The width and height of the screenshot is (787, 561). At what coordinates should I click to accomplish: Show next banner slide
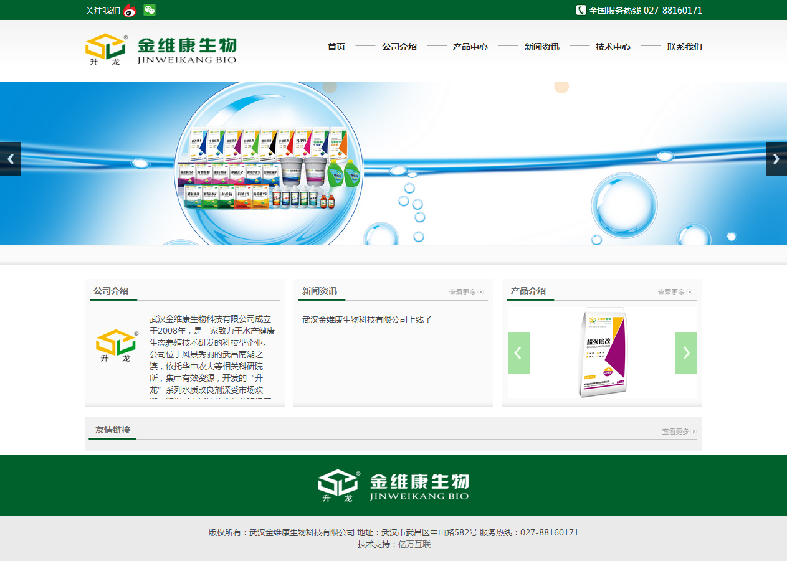pyautogui.click(x=776, y=159)
